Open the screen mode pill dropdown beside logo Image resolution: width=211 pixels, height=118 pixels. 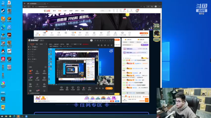click(42, 40)
